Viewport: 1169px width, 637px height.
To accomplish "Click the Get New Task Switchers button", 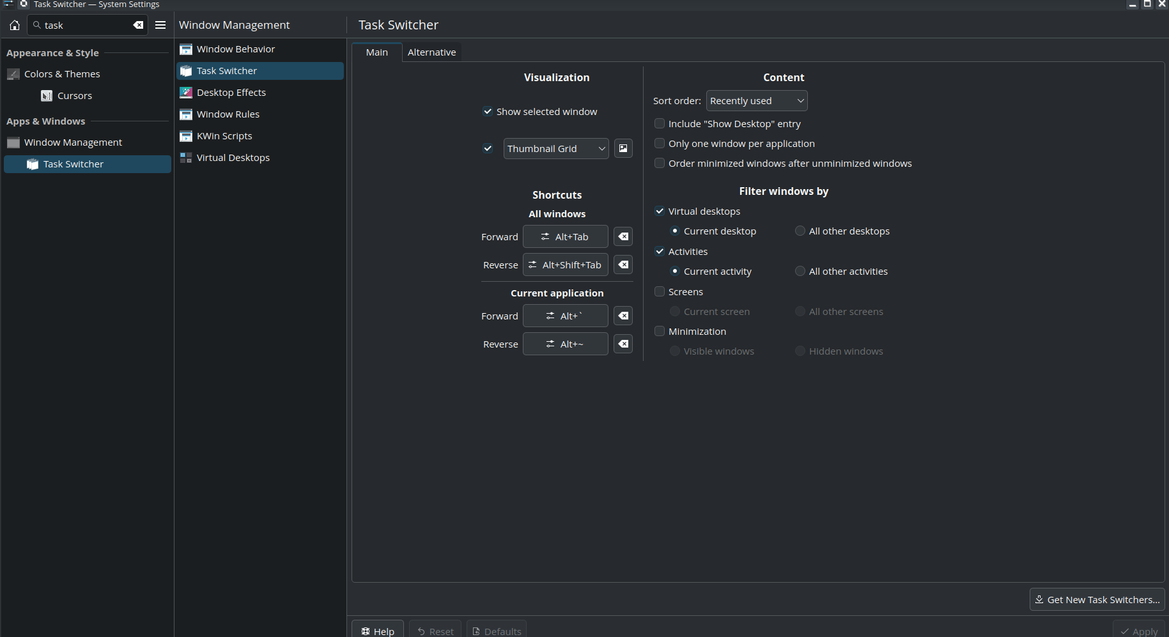I will coord(1097,600).
